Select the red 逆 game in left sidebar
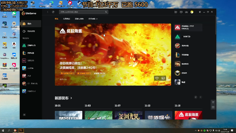The height and width of the screenshot is (133, 236). click(31, 76)
